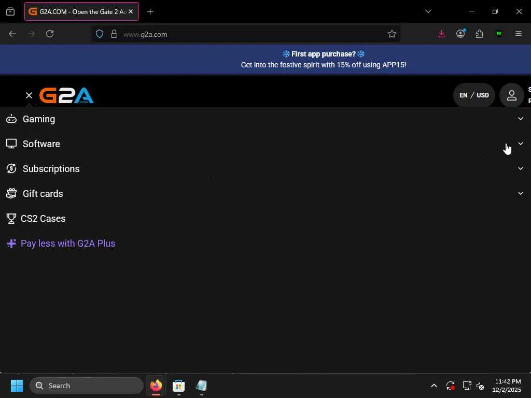Open a new browser tab
Screen dimensions: 531x398
pos(150,11)
